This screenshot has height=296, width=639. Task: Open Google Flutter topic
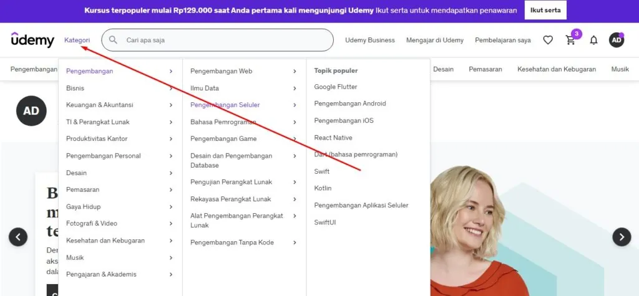(x=336, y=87)
